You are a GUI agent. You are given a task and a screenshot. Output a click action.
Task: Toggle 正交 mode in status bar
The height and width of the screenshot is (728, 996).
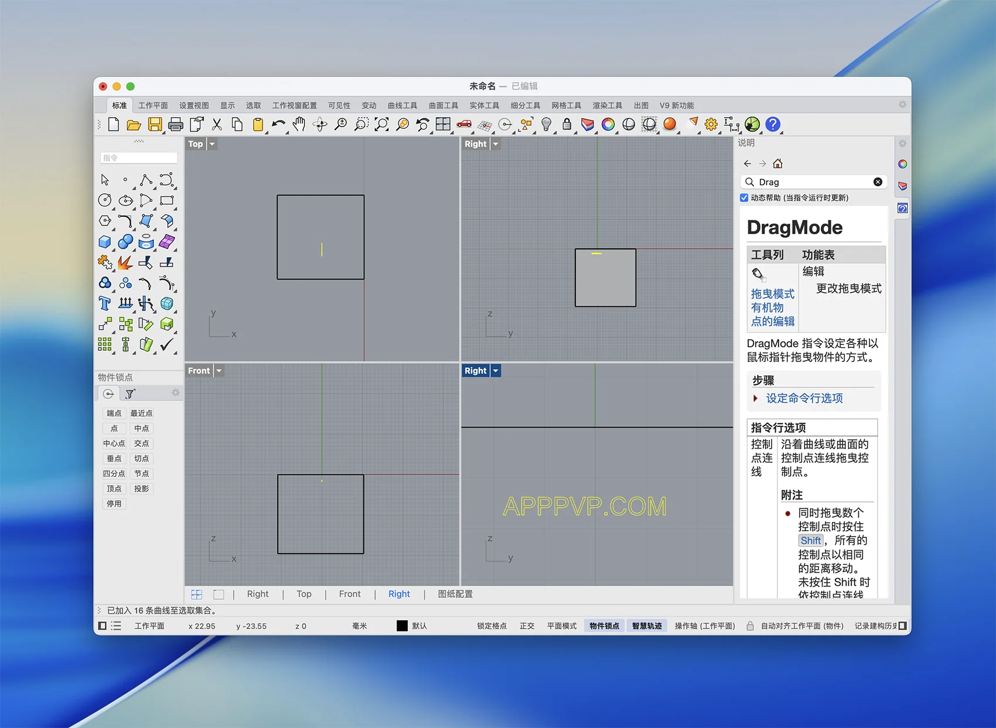pyautogui.click(x=527, y=626)
